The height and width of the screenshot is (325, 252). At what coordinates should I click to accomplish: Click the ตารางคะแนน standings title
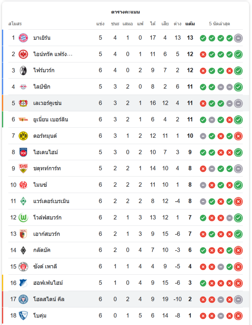[126, 12]
